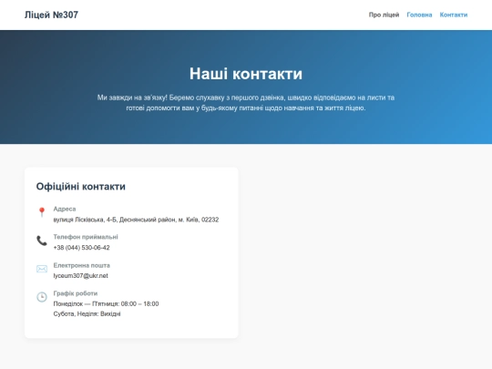
Task: Click the red map pin address icon
Action: click(42, 212)
